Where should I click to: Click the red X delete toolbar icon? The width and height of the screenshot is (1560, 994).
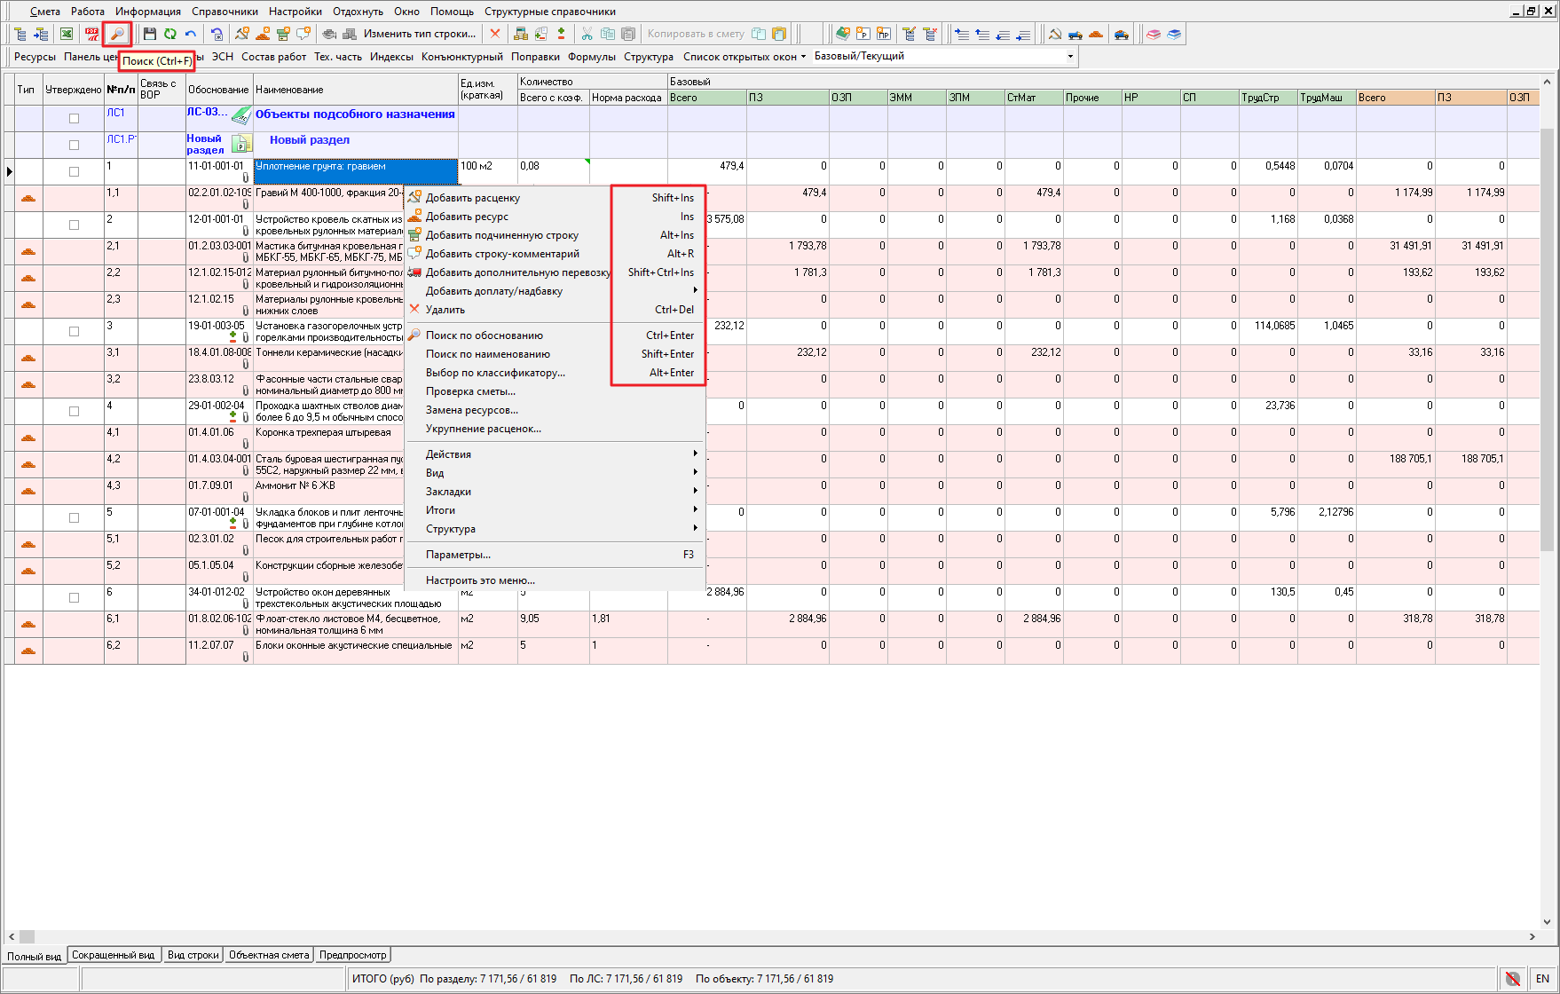pos(495,34)
